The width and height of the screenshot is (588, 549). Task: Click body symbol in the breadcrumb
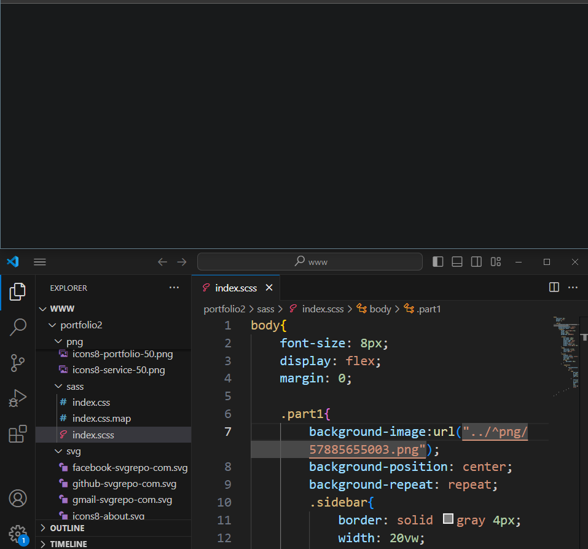pos(380,309)
